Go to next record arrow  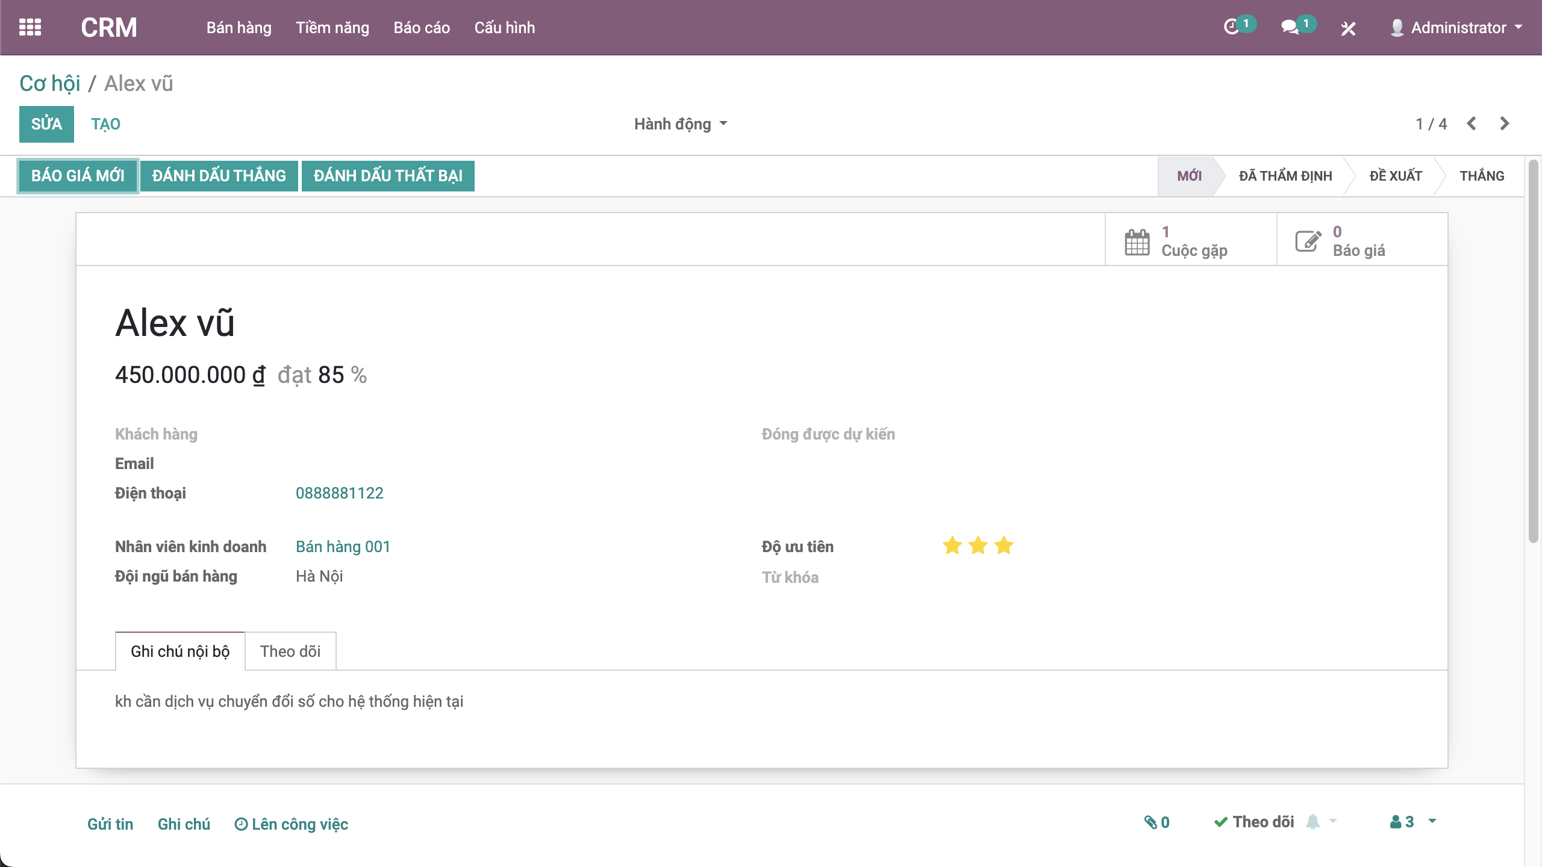coord(1505,124)
